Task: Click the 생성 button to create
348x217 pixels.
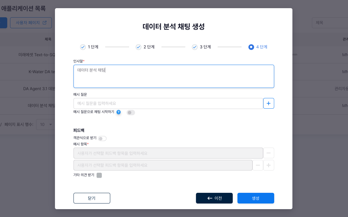Action: 256,198
